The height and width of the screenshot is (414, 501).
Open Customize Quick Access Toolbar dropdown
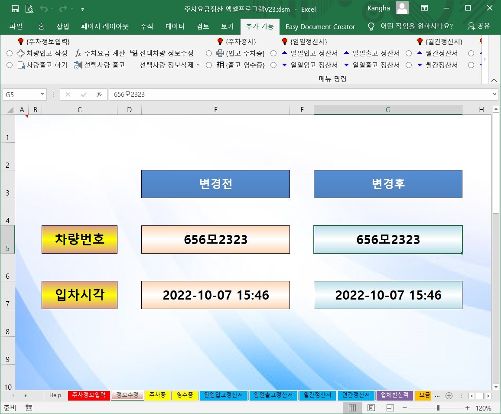tap(82, 9)
